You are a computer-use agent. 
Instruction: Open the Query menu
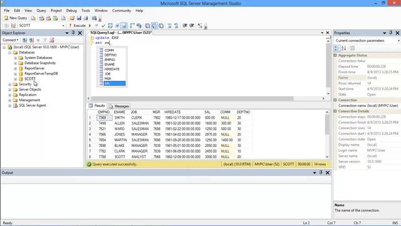click(41, 11)
